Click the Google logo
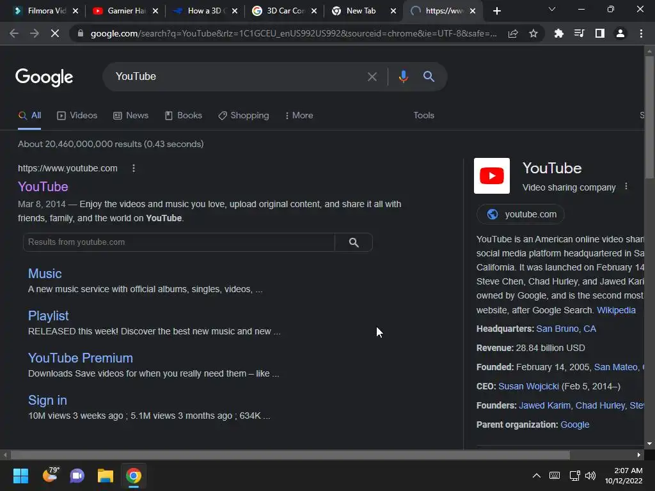The height and width of the screenshot is (491, 655). click(x=44, y=77)
